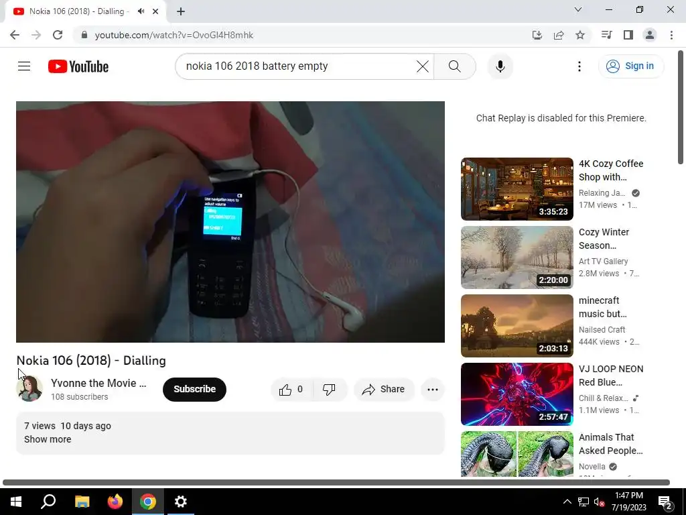686x515 pixels.
Task: Like the Nokia 106 video
Action: tap(292, 390)
